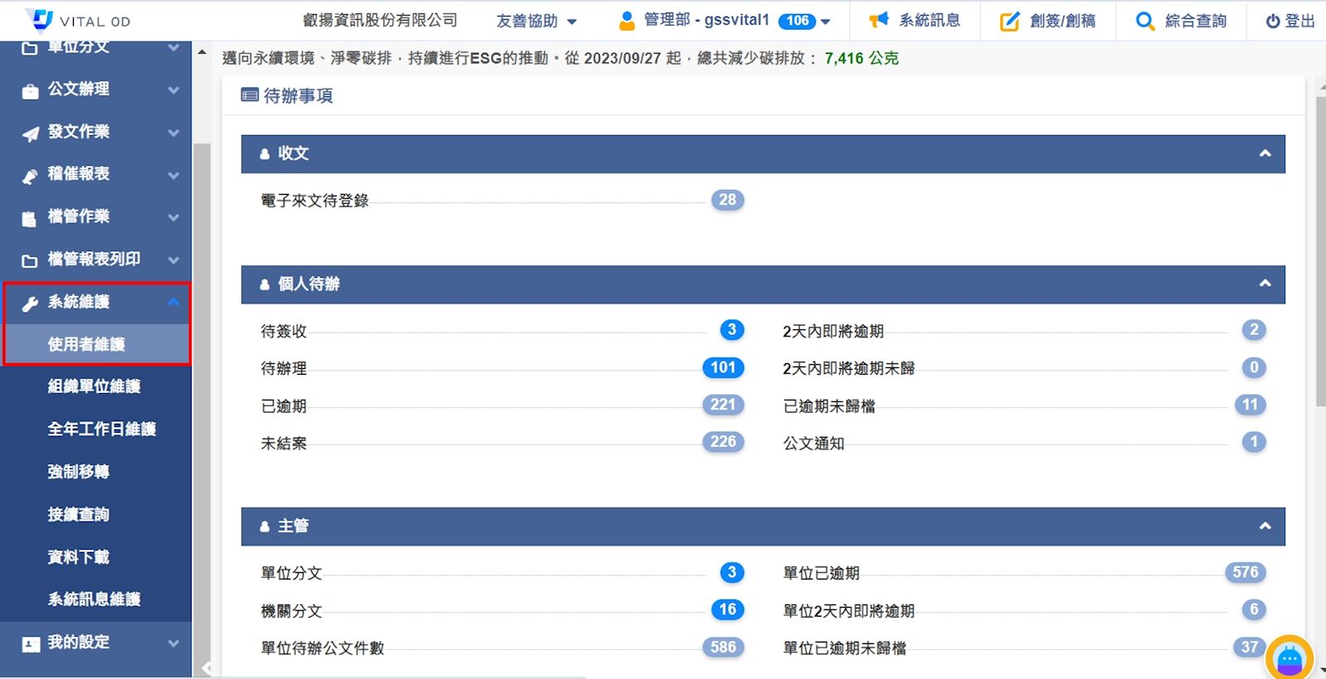Click the 系統訊息 megaphone icon

[x=878, y=20]
